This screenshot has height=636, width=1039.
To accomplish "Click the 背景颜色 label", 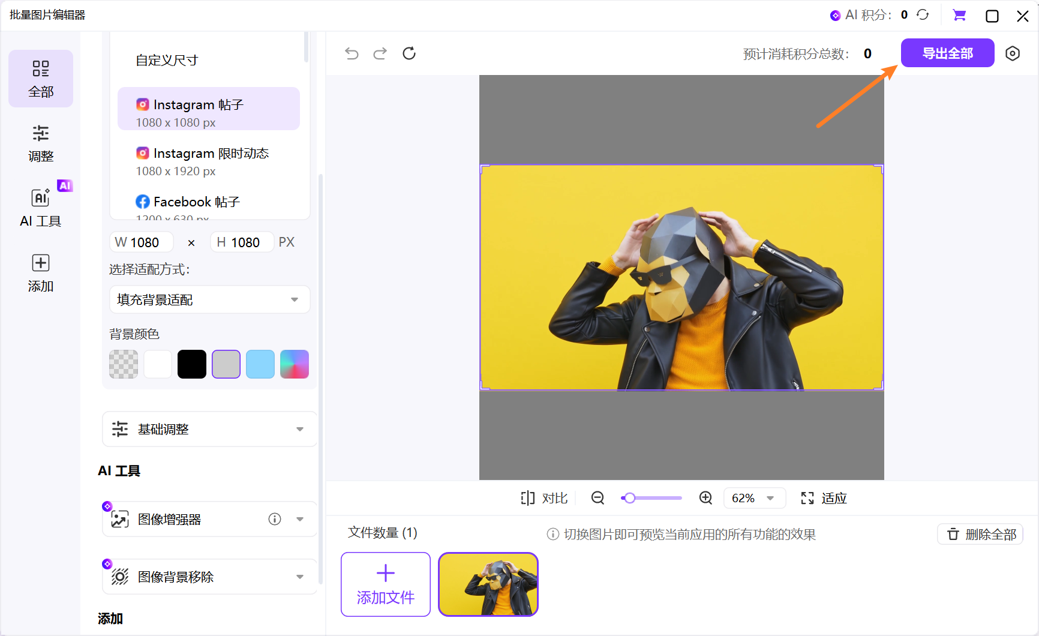I will tap(134, 334).
